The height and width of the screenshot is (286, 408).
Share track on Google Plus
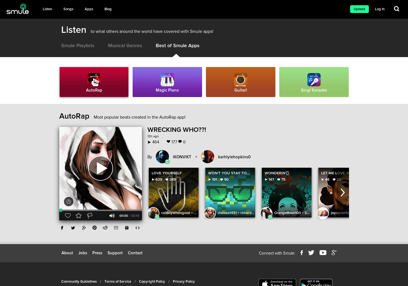click(84, 228)
